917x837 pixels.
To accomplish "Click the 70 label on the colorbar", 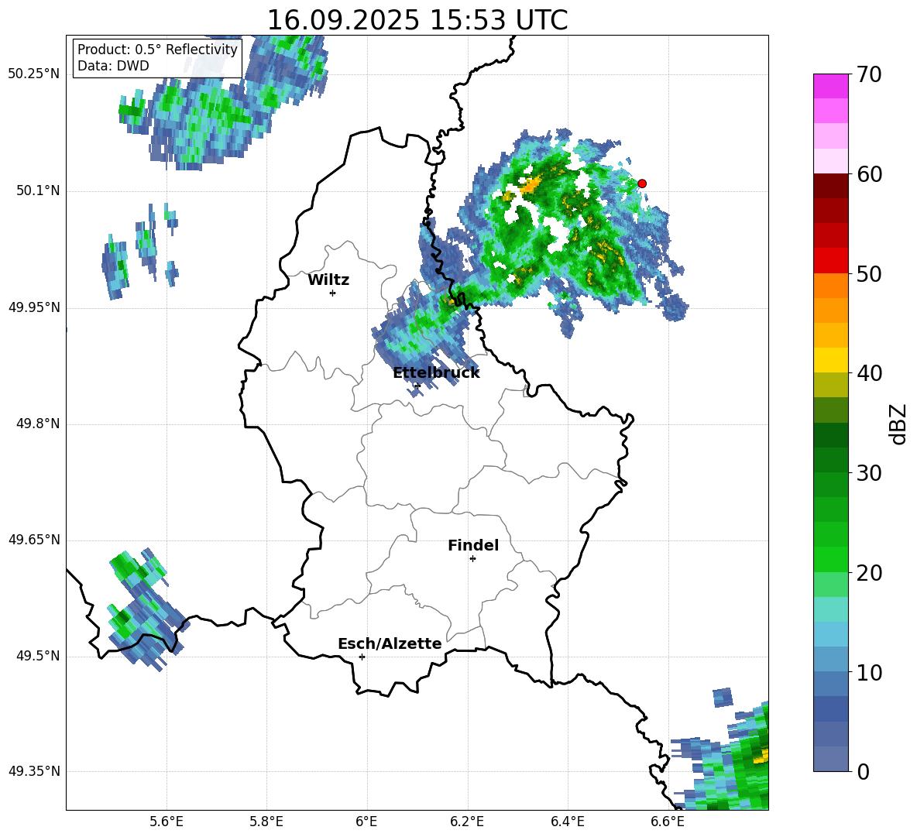I will pyautogui.click(x=868, y=74).
